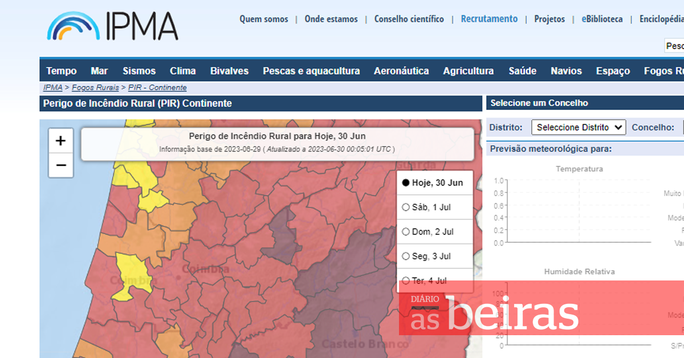Click the Fogos Rurais breadcrumb link
The height and width of the screenshot is (358, 684).
(95, 88)
